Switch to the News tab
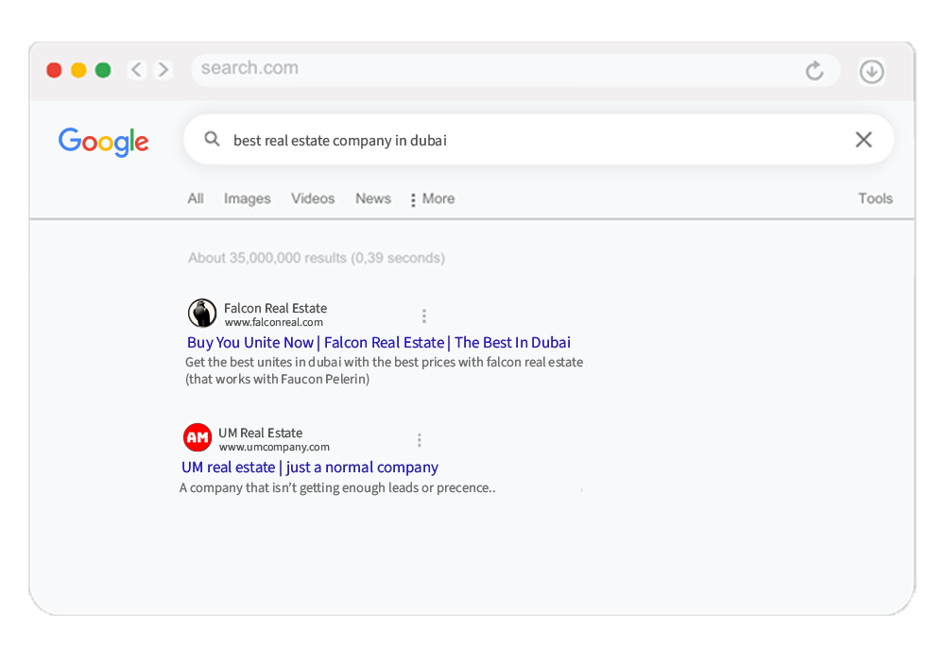The image size is (945, 664). pyautogui.click(x=373, y=199)
